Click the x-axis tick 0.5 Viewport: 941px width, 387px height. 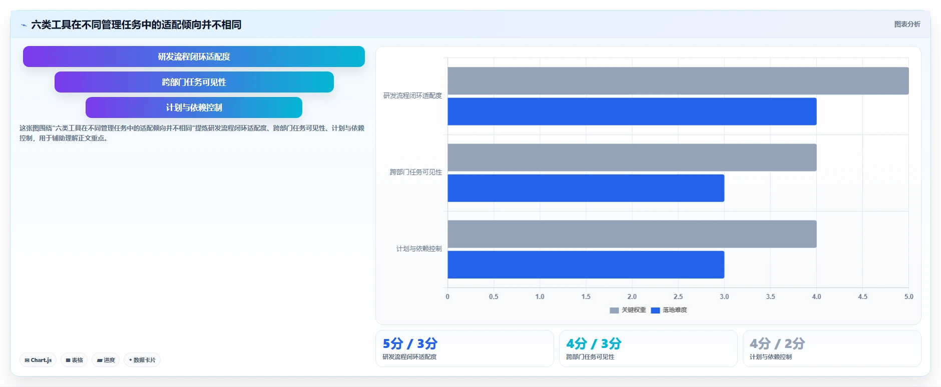coord(494,296)
